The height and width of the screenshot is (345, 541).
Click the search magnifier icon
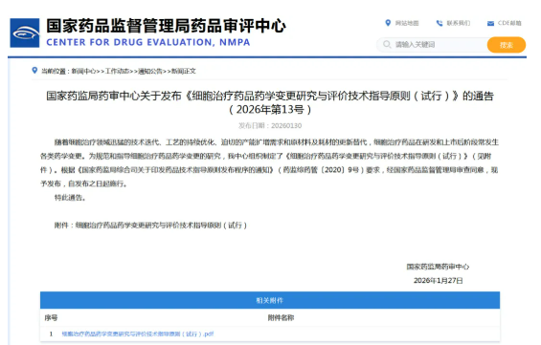tap(387, 44)
